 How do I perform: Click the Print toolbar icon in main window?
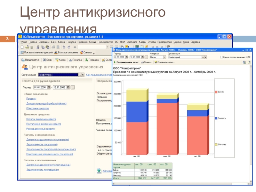tap(53, 47)
